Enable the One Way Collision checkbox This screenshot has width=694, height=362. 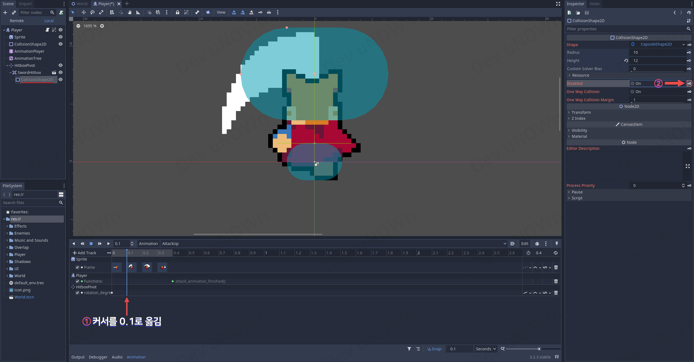point(632,92)
